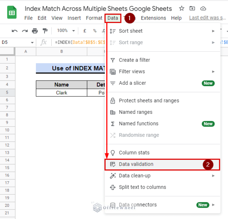Click the print icon

coord(35,31)
